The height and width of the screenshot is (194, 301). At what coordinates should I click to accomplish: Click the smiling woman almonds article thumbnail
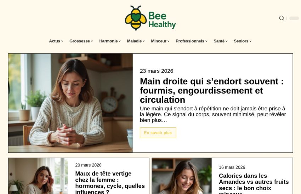[182, 176]
